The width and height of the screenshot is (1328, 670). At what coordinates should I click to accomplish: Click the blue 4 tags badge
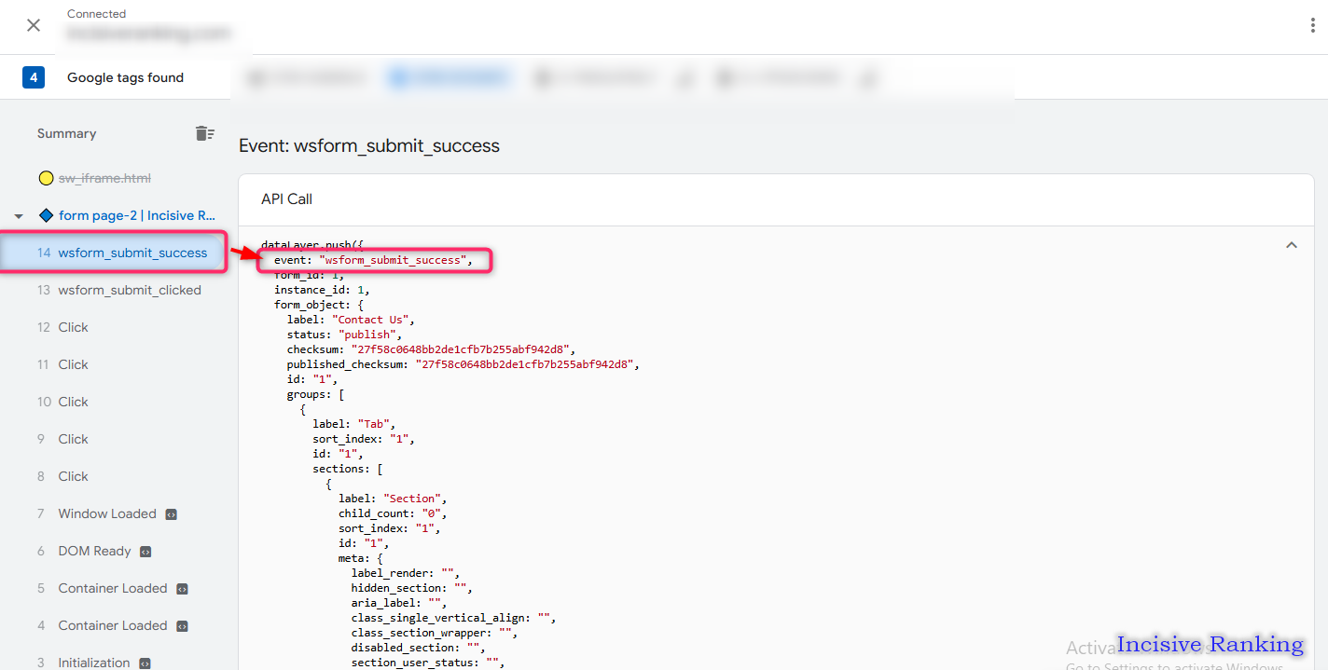[x=34, y=77]
